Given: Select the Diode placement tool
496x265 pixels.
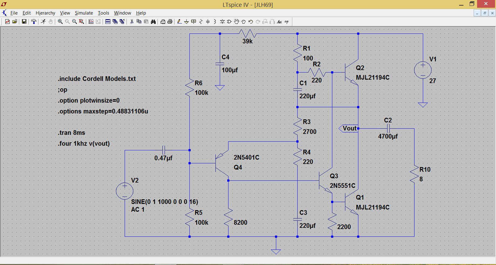Looking at the screenshot, I should click(222, 21).
